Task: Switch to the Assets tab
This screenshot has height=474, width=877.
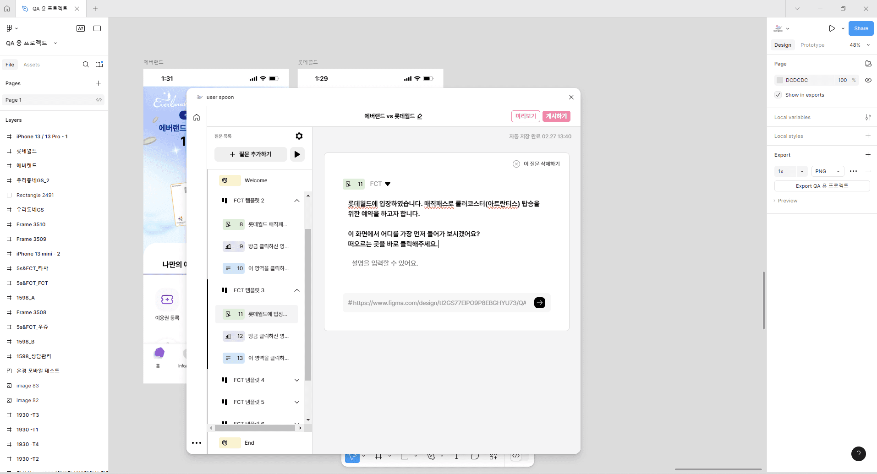Action: 32,65
